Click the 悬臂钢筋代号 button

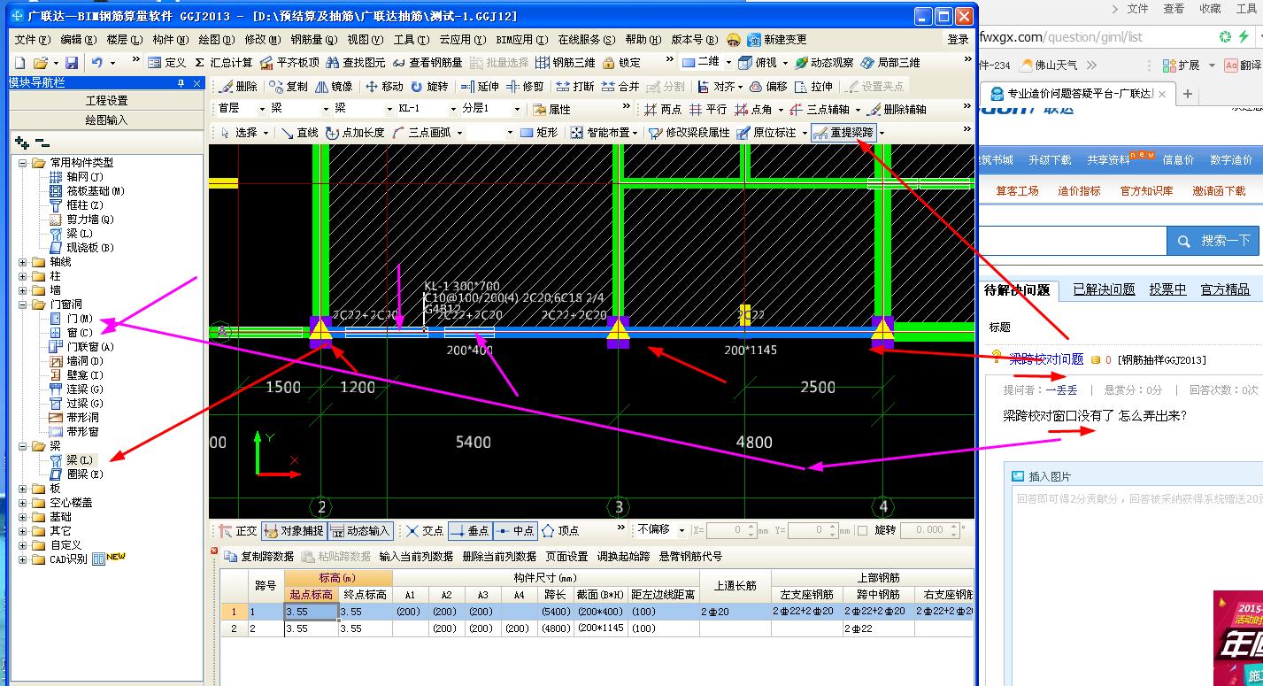click(690, 557)
